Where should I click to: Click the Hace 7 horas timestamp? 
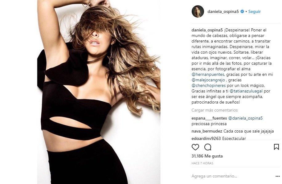click(x=202, y=163)
